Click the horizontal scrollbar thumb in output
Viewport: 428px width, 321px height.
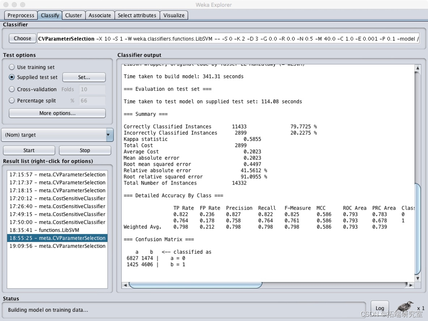coord(195,285)
